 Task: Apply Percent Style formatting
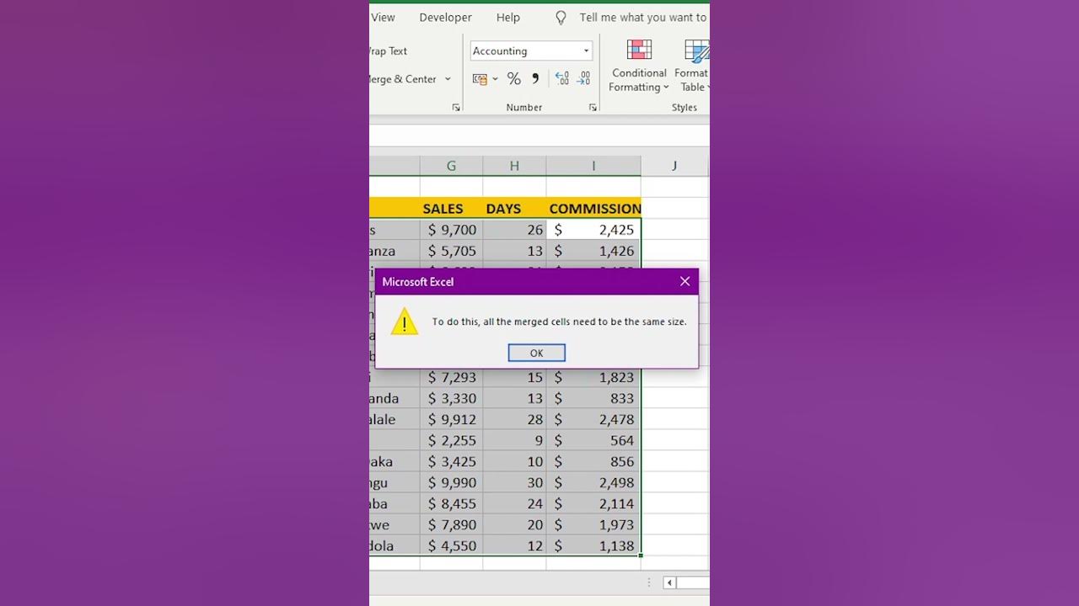coord(514,79)
